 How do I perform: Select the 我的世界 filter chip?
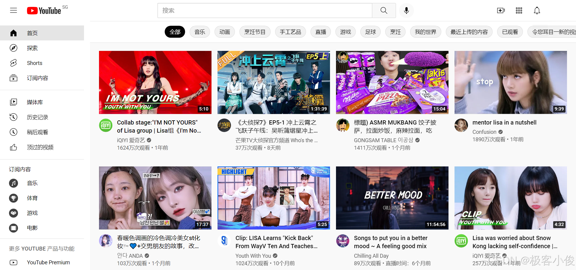[426, 32]
